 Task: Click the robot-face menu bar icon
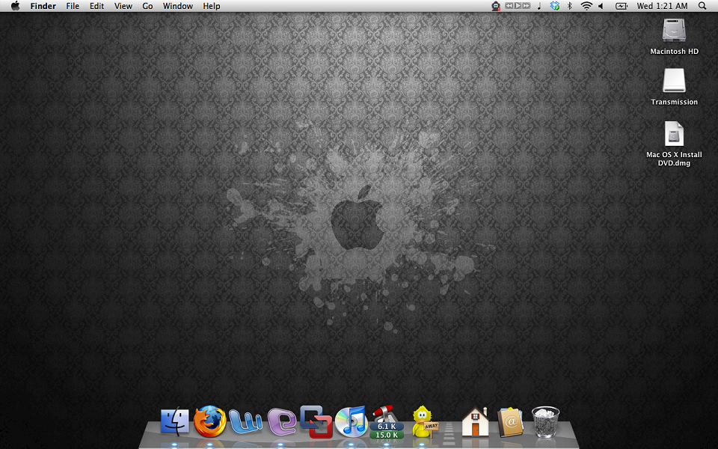[x=495, y=6]
